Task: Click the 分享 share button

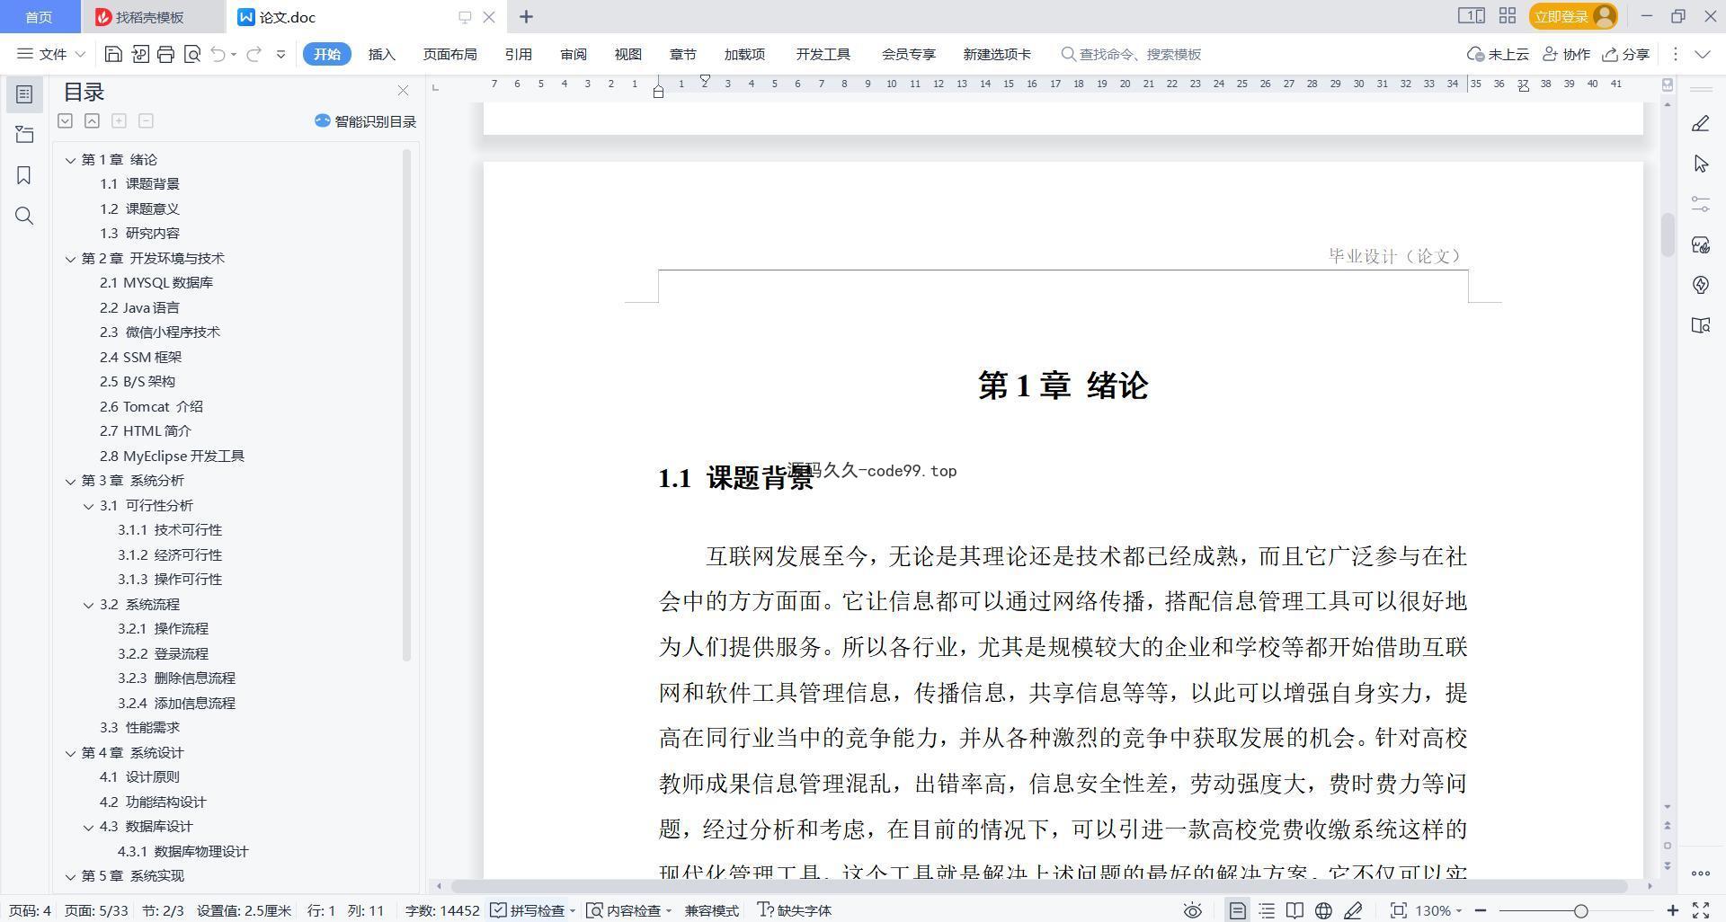Action: (x=1625, y=54)
